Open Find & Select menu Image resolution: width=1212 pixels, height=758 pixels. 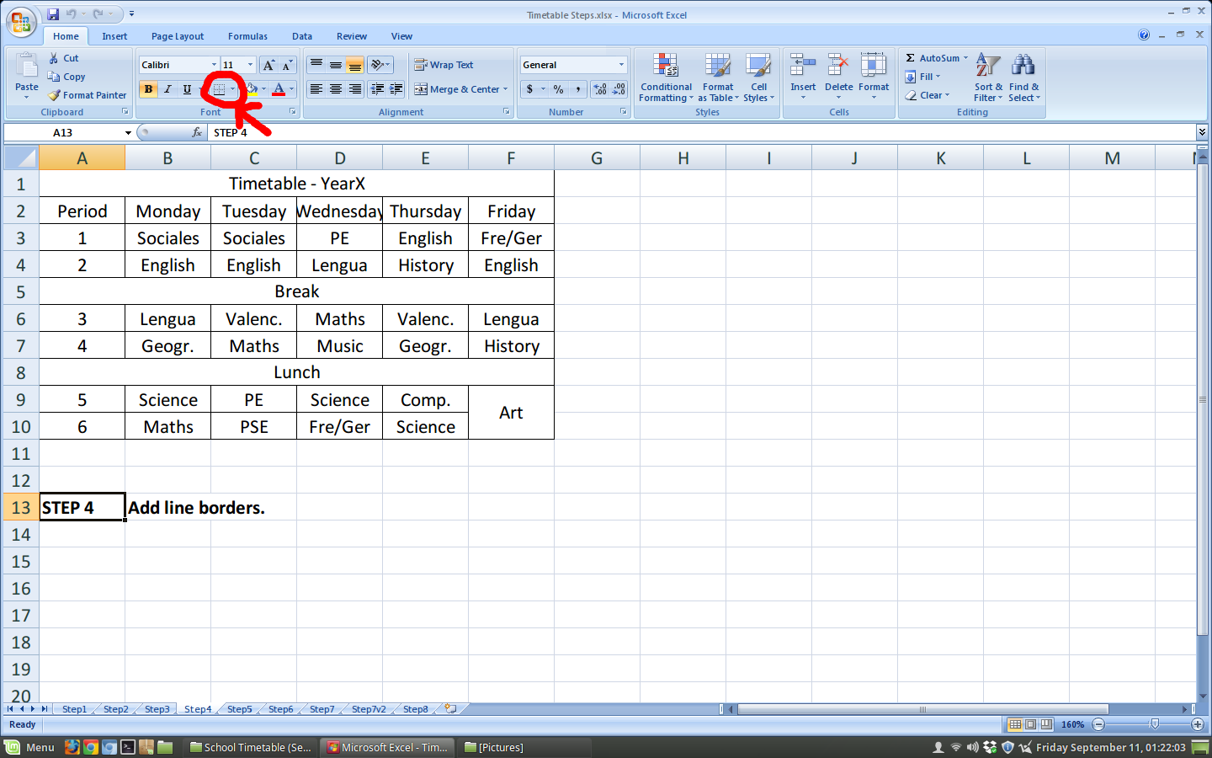[x=1023, y=77]
